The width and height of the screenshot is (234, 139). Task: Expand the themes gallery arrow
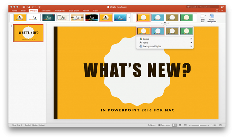129,18
